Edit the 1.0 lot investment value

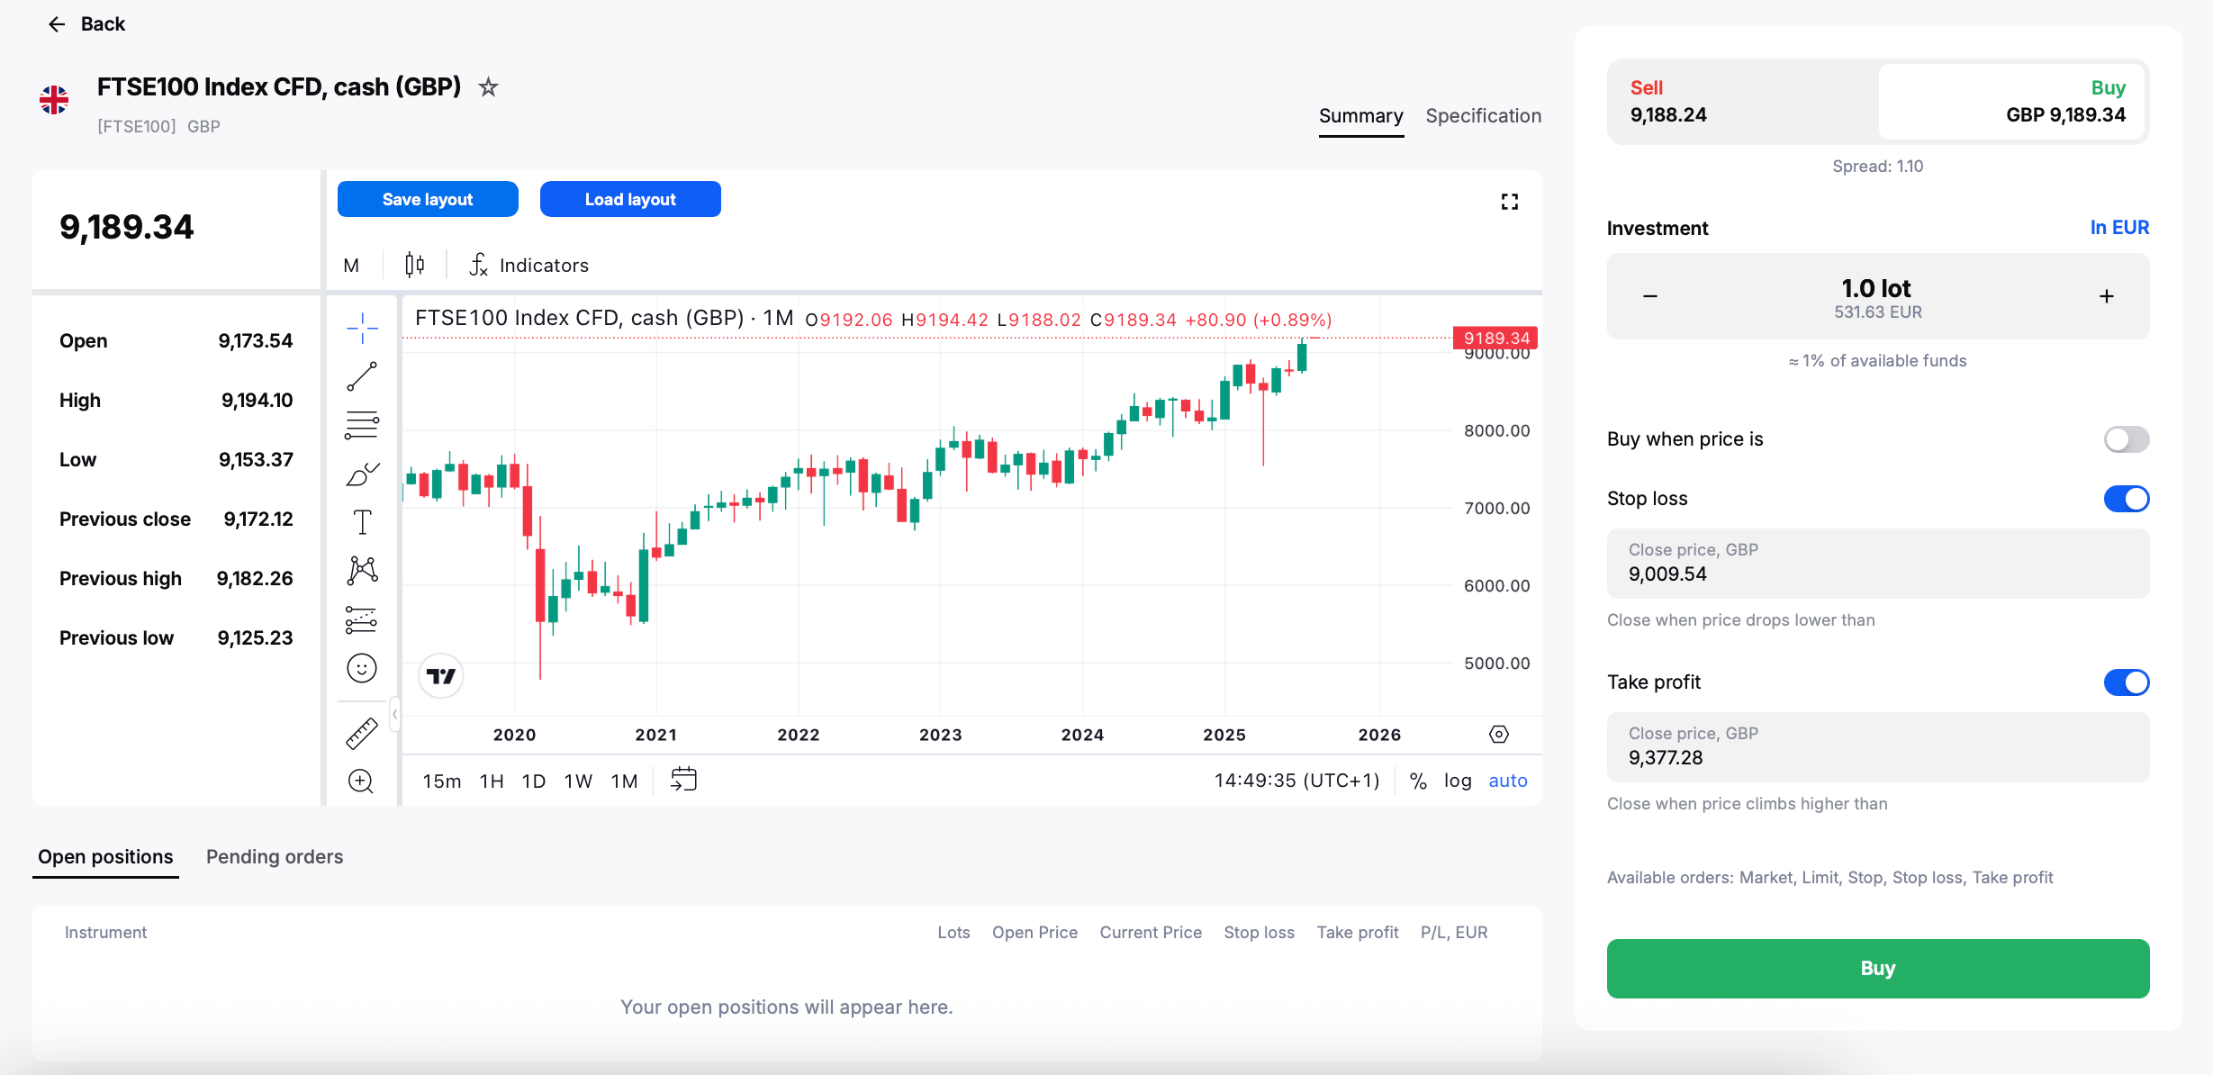(x=1876, y=288)
